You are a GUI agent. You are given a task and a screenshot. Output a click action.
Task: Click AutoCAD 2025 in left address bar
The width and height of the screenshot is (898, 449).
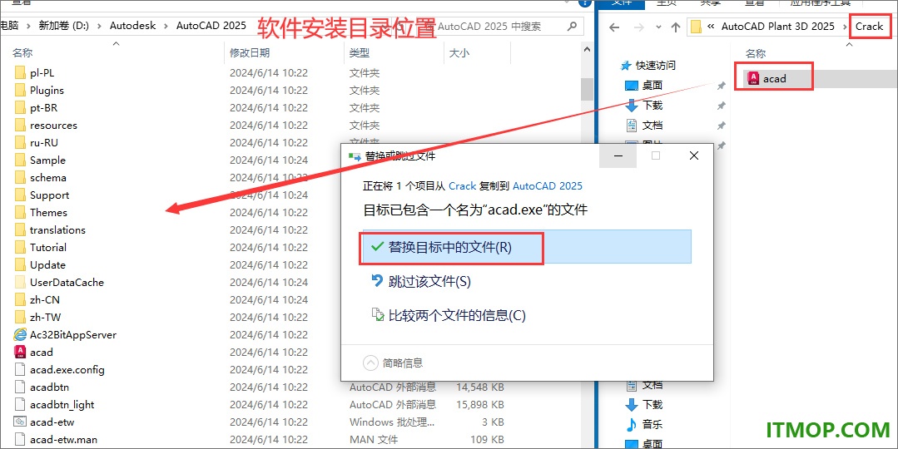point(211,26)
